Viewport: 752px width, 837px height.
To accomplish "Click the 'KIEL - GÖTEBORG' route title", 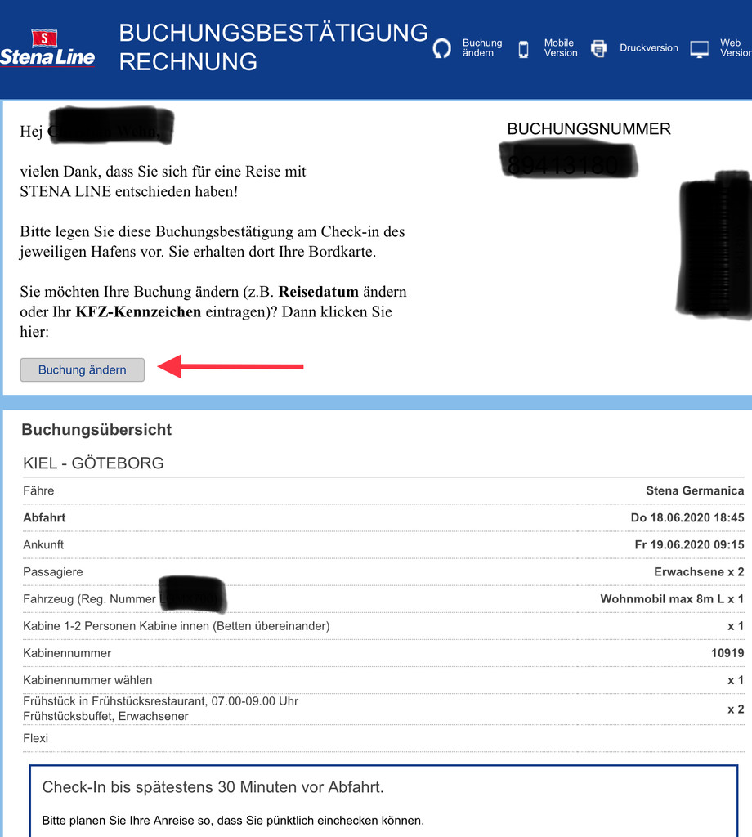I will click(x=93, y=463).
